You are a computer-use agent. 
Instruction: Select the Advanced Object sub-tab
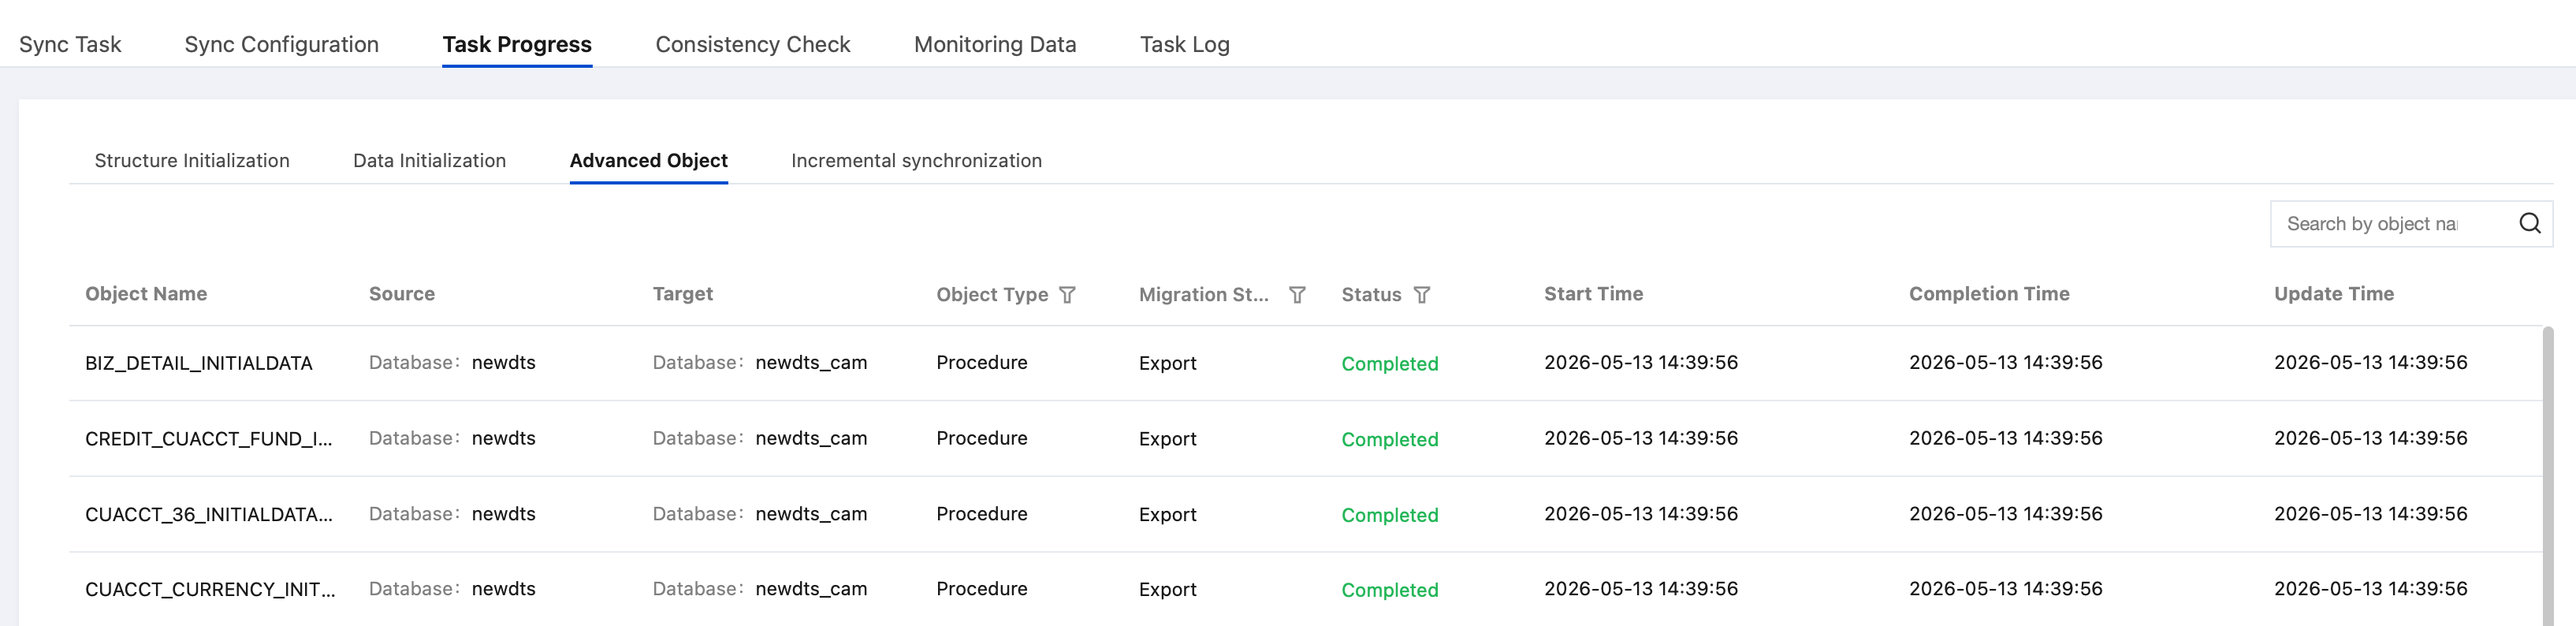(x=649, y=160)
